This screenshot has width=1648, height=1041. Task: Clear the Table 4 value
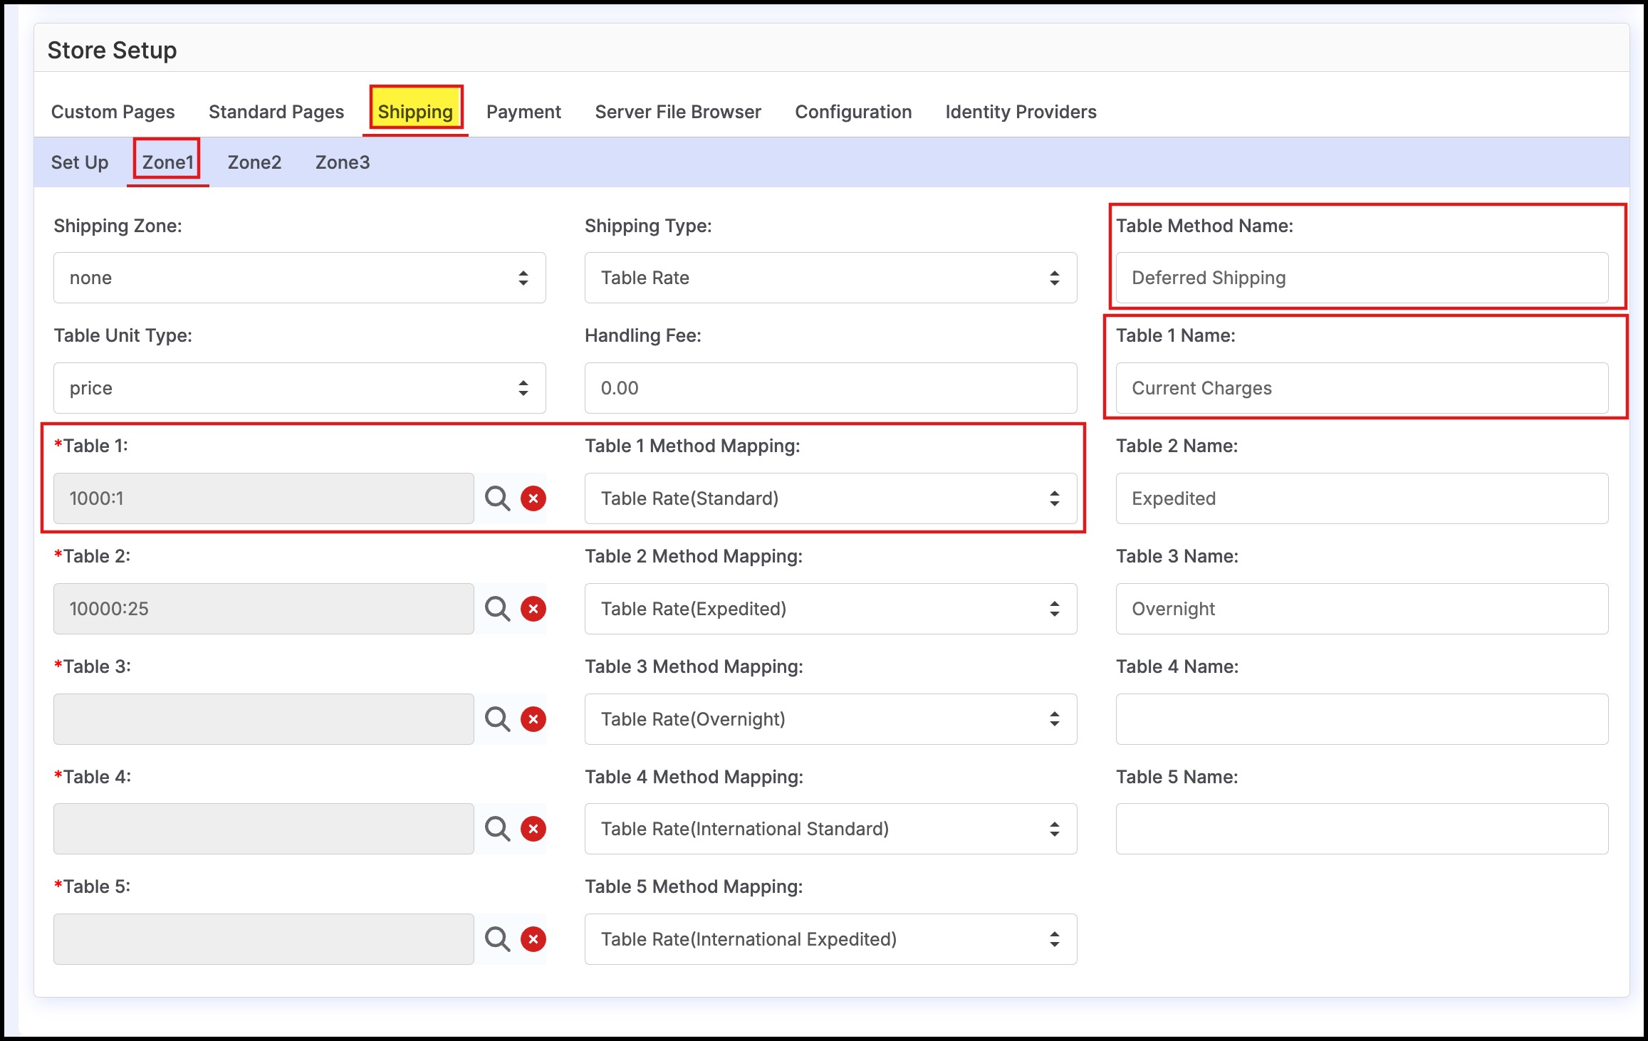point(533,829)
